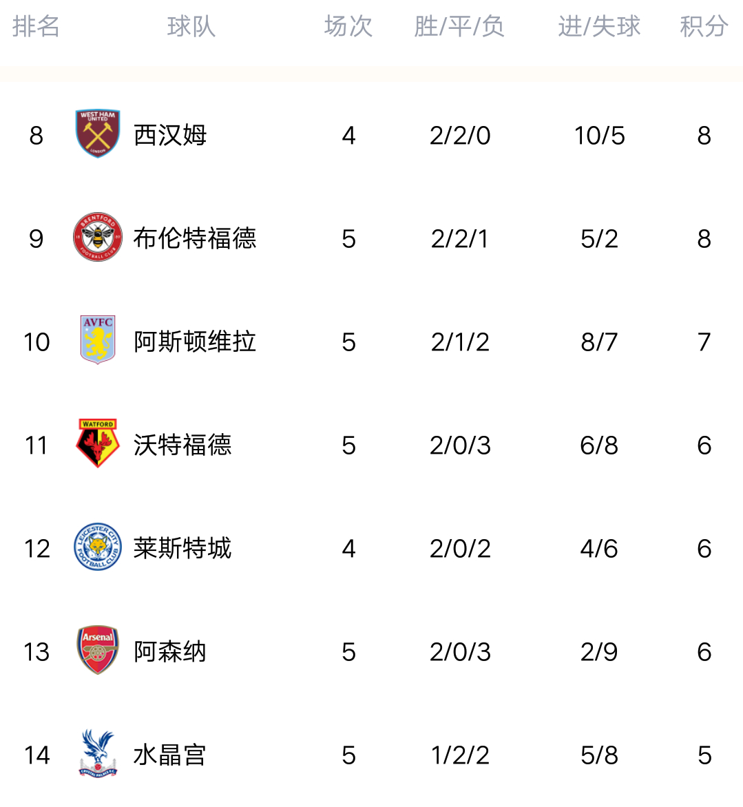The width and height of the screenshot is (743, 807).
Task: Click the 胜/平/负 column header
Action: (x=459, y=26)
